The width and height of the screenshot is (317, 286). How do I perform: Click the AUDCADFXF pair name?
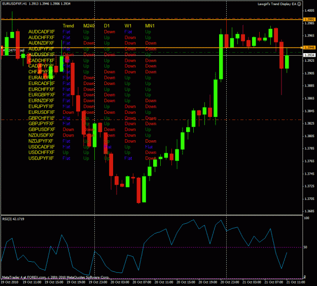[x=42, y=32]
